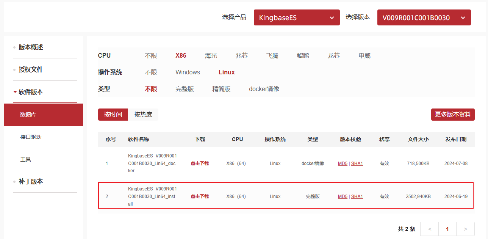The height and width of the screenshot is (239, 488).
Task: Click file size 2502,940KB
Action: (x=418, y=197)
